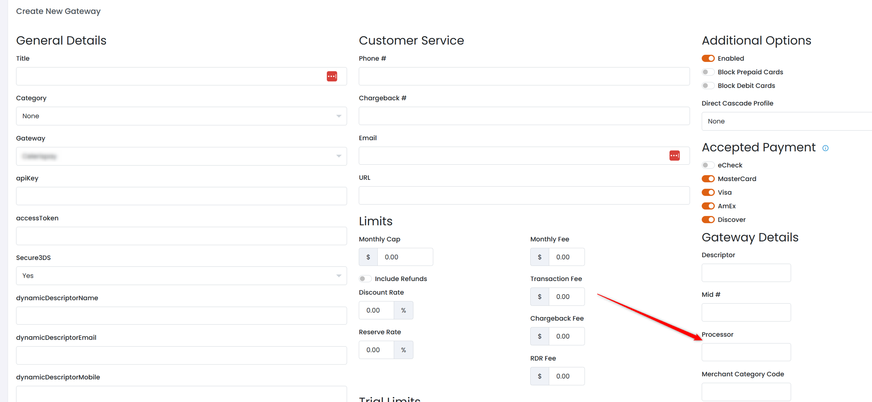Open the Category dropdown
Image resolution: width=872 pixels, height=402 pixels.
coord(181,116)
